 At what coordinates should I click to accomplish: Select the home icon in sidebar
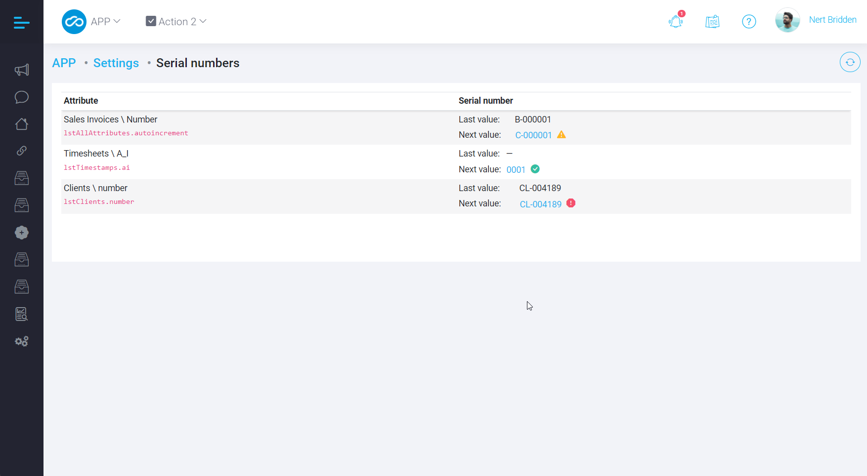(22, 124)
